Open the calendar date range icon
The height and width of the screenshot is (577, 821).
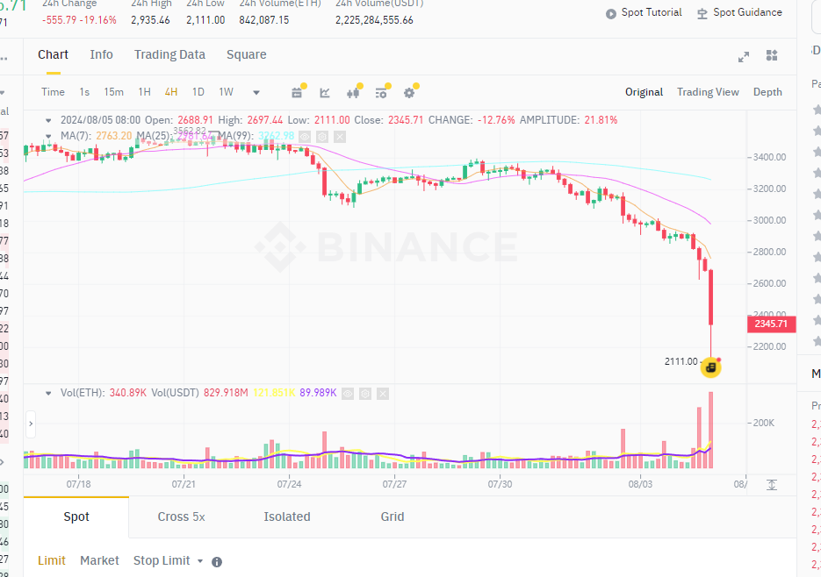tap(297, 92)
